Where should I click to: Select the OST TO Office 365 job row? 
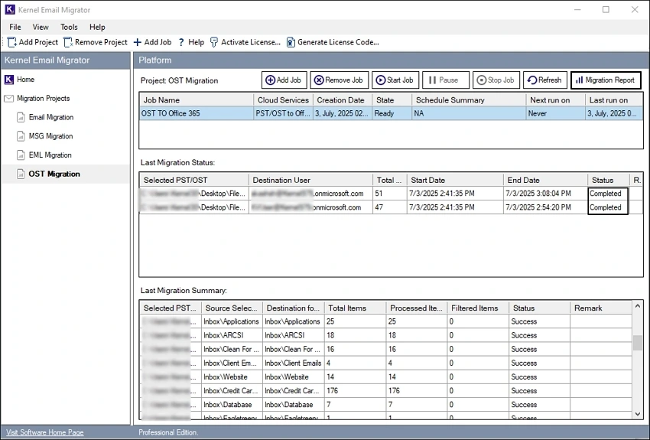click(391, 113)
